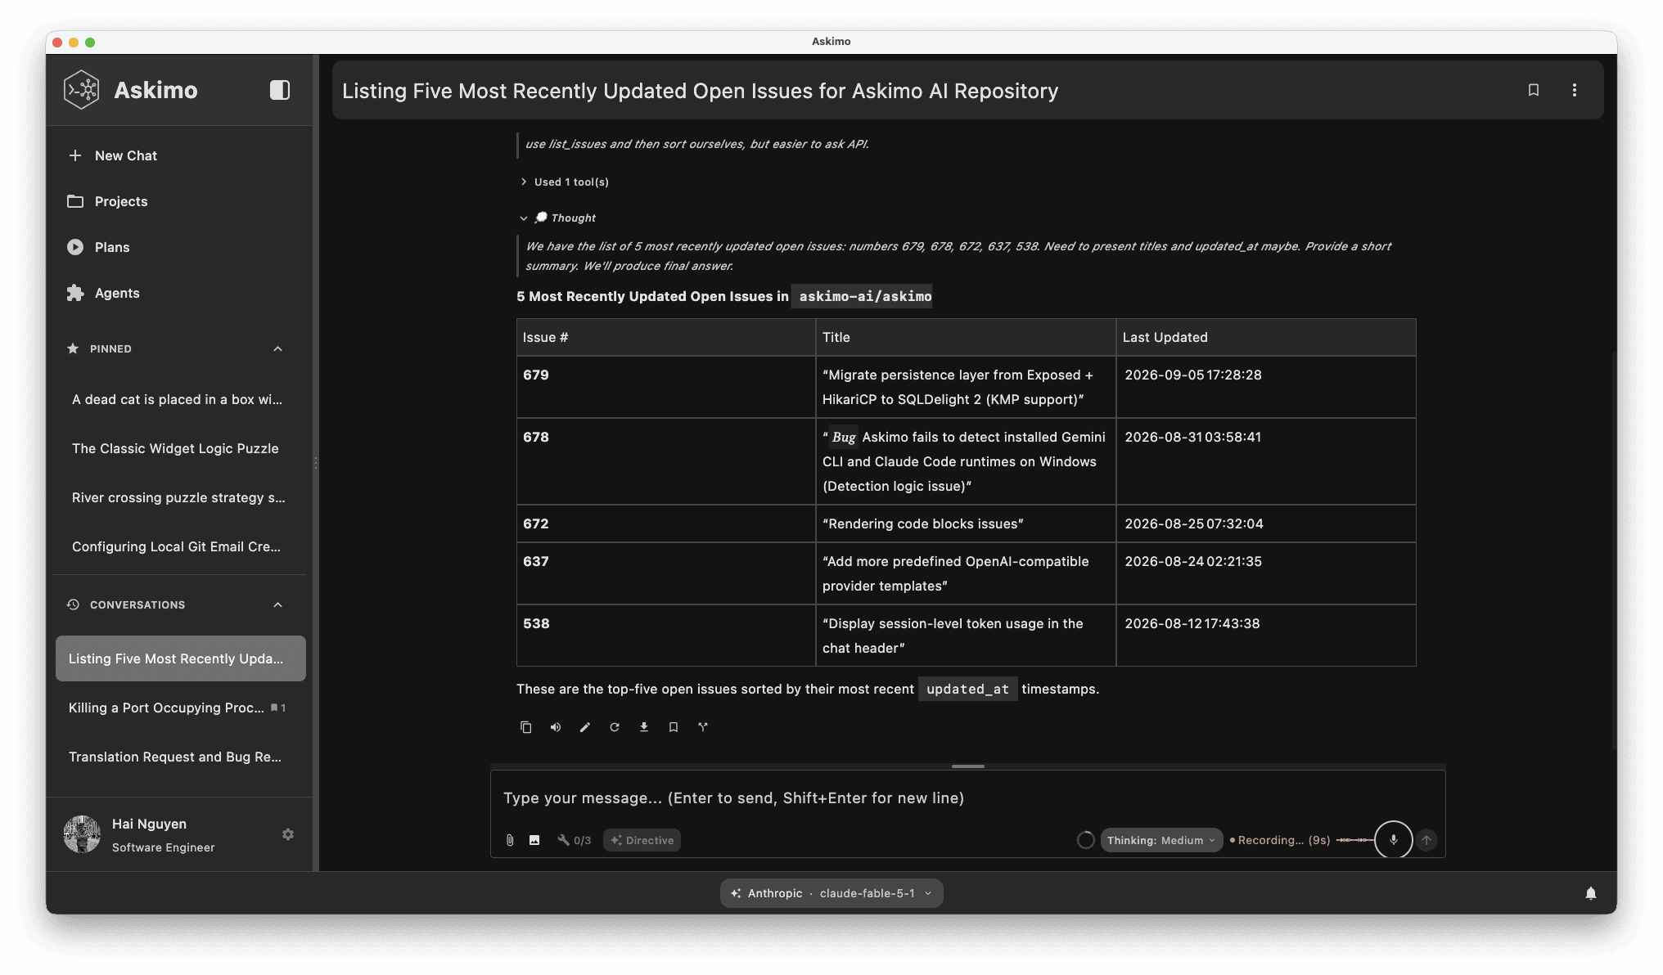This screenshot has height=975, width=1663.
Task: Send message with arrow button
Action: tap(1426, 840)
